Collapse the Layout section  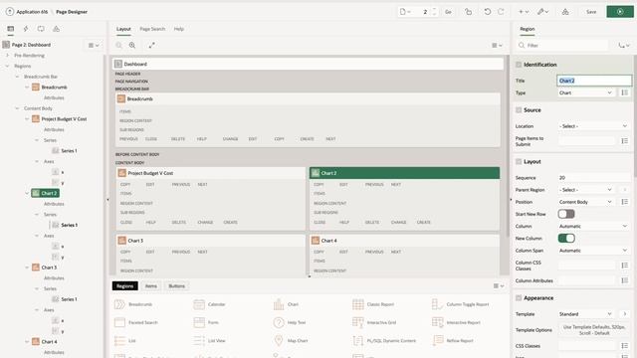519,161
